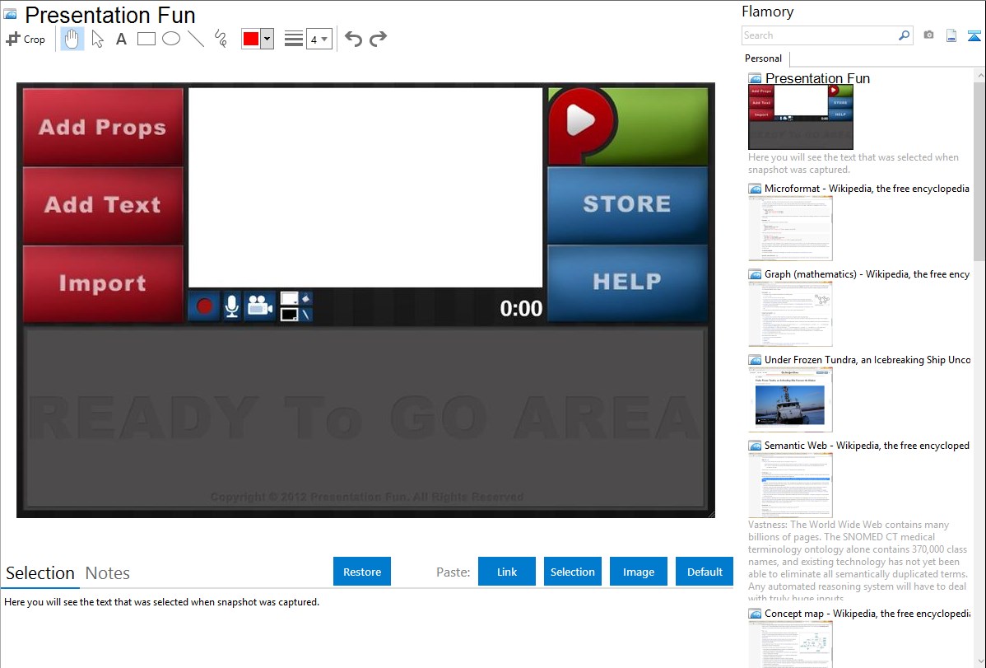This screenshot has width=986, height=668.
Task: Select the freehand scribble tool
Action: (x=221, y=39)
